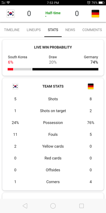Tap gray Draw probability bar segment
The image size is (106, 213).
click(23, 69)
